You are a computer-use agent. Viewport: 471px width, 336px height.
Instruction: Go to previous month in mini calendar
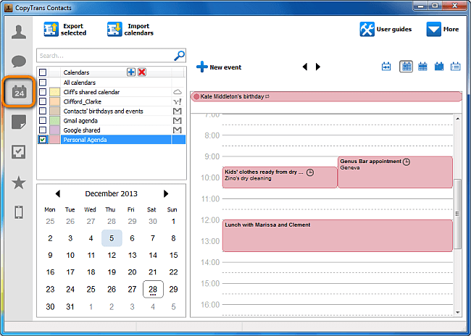(57, 194)
